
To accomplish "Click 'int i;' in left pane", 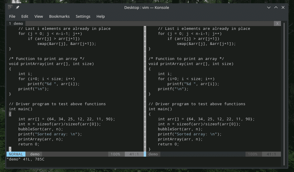I will click(25, 74).
